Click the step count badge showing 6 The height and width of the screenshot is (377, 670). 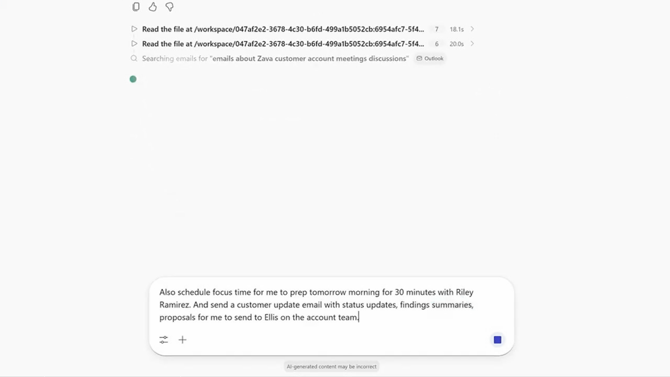pyautogui.click(x=437, y=44)
